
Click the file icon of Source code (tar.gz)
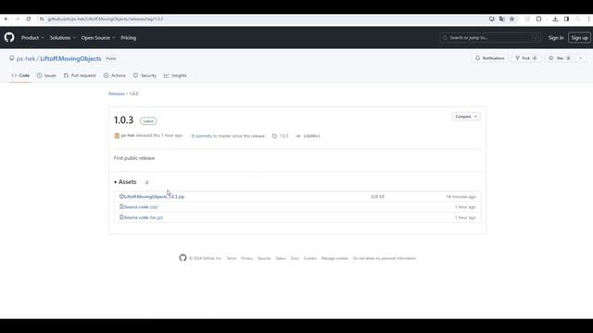tap(121, 217)
